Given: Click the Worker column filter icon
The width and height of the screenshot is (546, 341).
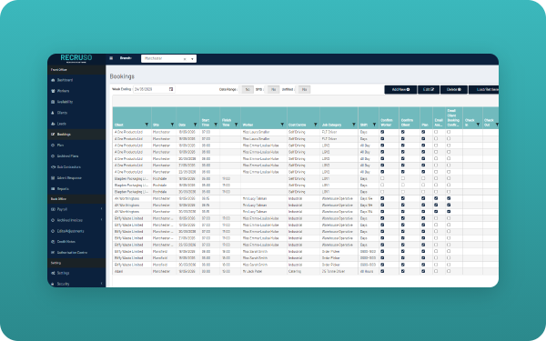Looking at the screenshot, I should coord(282,125).
